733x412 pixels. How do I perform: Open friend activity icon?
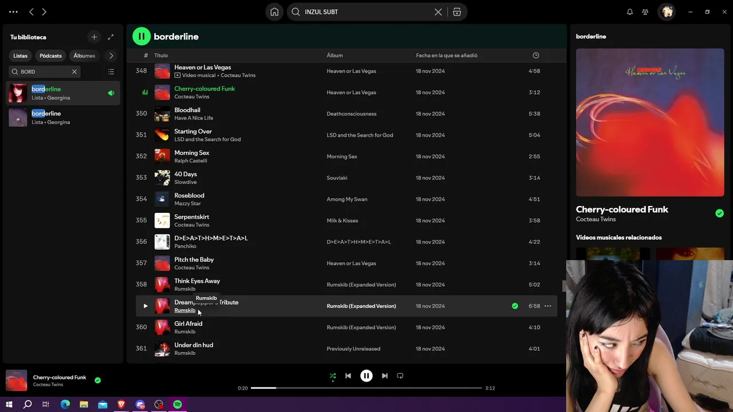[645, 11]
